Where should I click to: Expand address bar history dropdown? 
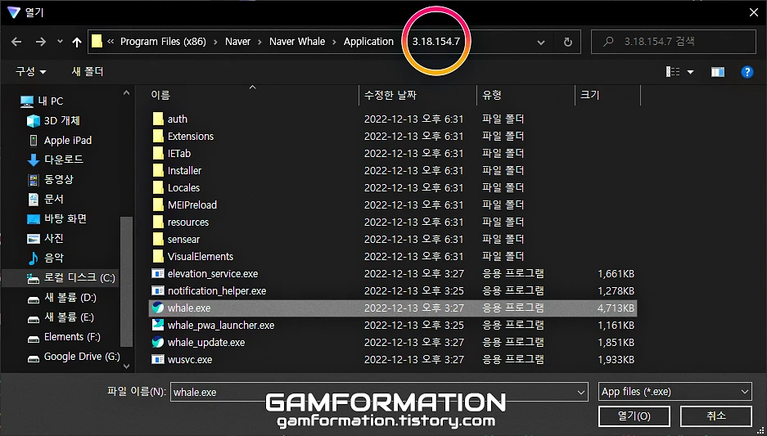[540, 43]
